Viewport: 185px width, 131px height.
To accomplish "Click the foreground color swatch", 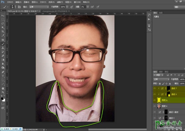I will tap(2, 98).
